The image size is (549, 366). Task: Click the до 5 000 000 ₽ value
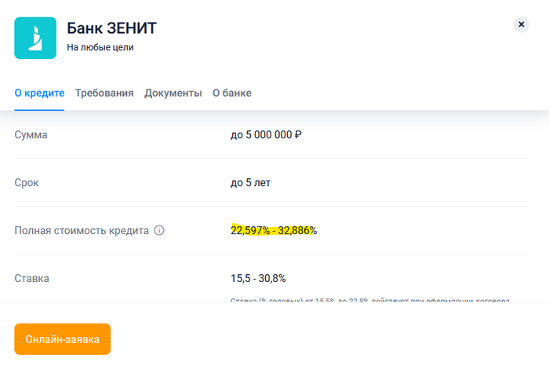[x=266, y=135]
